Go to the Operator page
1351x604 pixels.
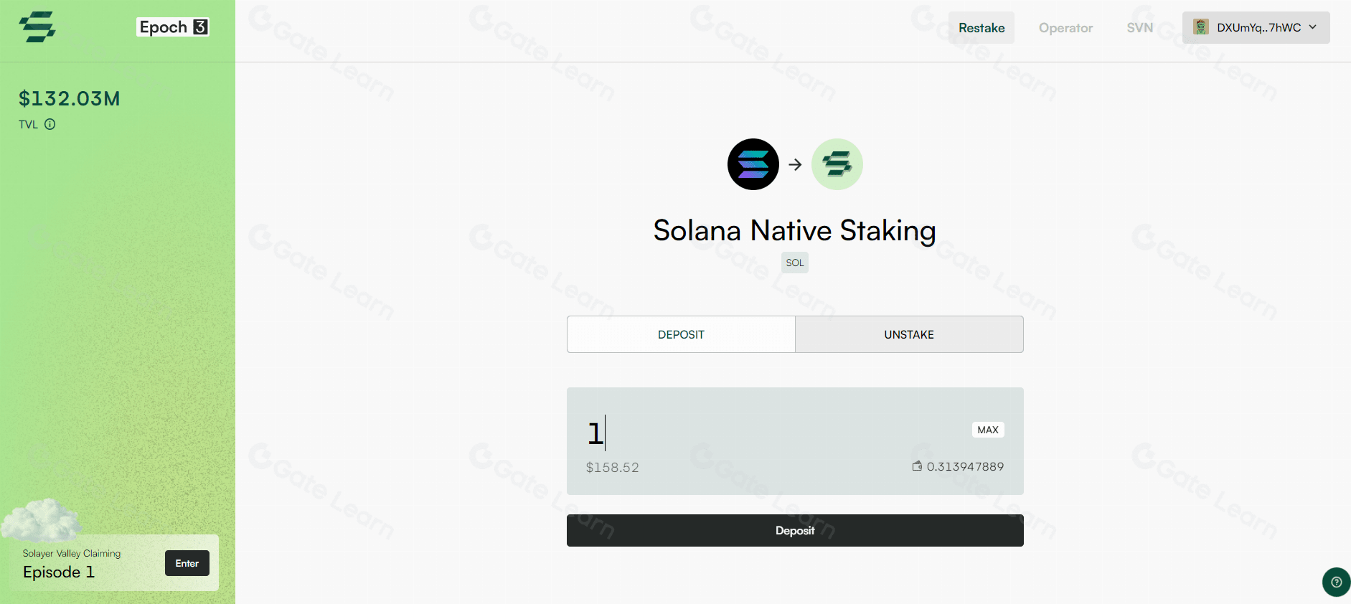1065,28
